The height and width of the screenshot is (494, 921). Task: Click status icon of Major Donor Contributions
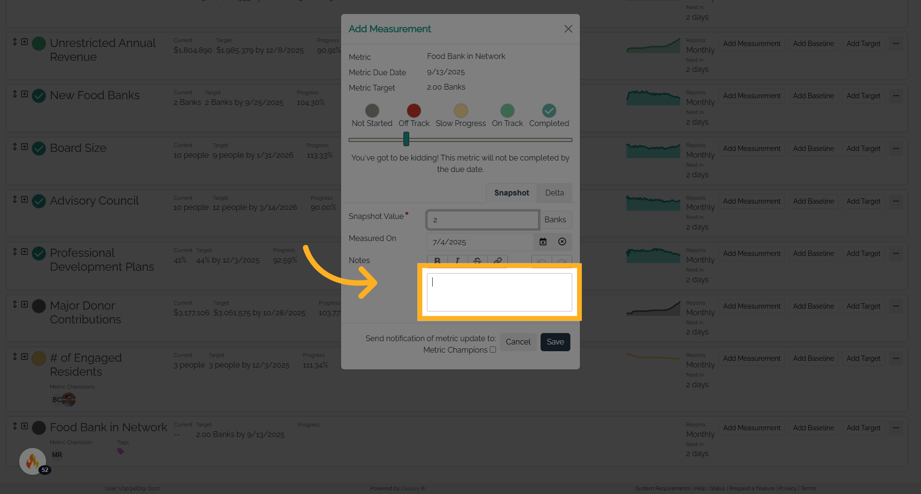click(x=39, y=306)
